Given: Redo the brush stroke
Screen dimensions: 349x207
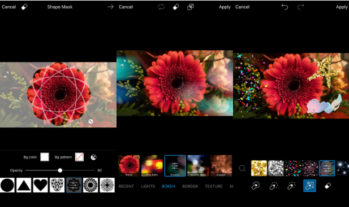Looking at the screenshot, I should (x=300, y=7).
